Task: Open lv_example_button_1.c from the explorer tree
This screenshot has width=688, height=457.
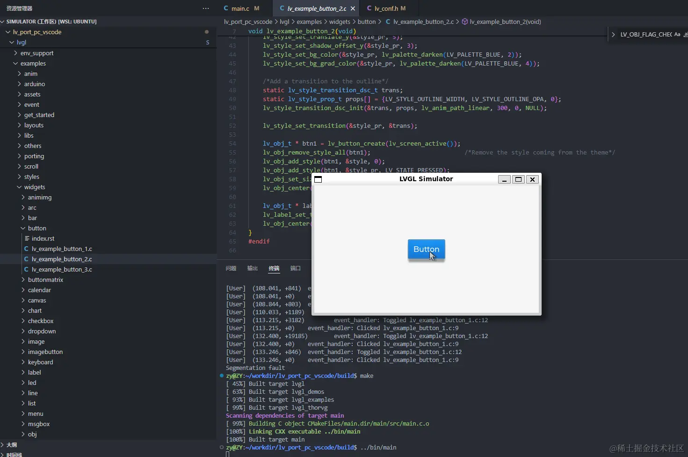Action: [x=62, y=249]
